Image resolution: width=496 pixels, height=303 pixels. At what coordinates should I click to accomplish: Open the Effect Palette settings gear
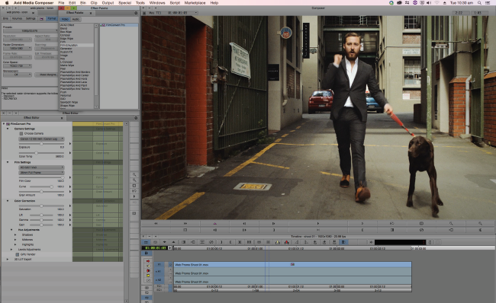point(136,13)
